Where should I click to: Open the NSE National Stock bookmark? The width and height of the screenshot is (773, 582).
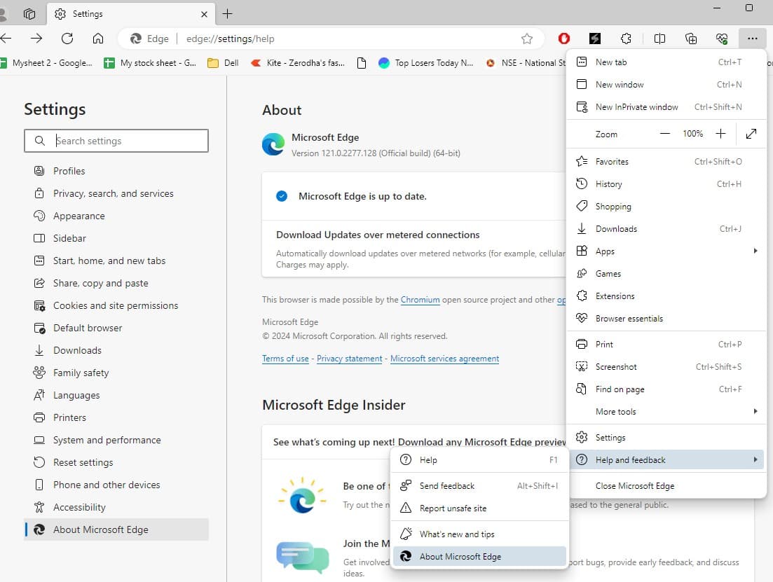pos(526,62)
